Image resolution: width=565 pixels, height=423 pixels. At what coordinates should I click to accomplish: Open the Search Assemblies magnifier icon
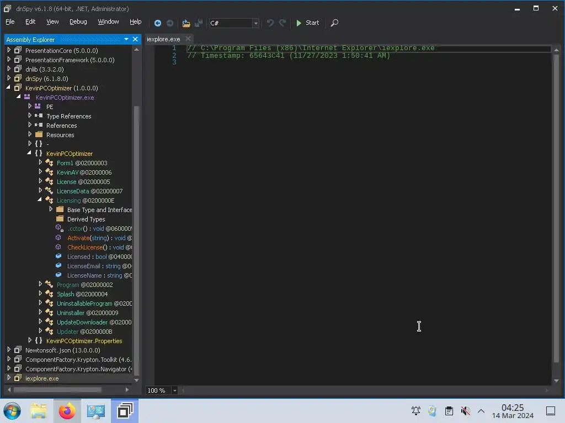pyautogui.click(x=334, y=23)
